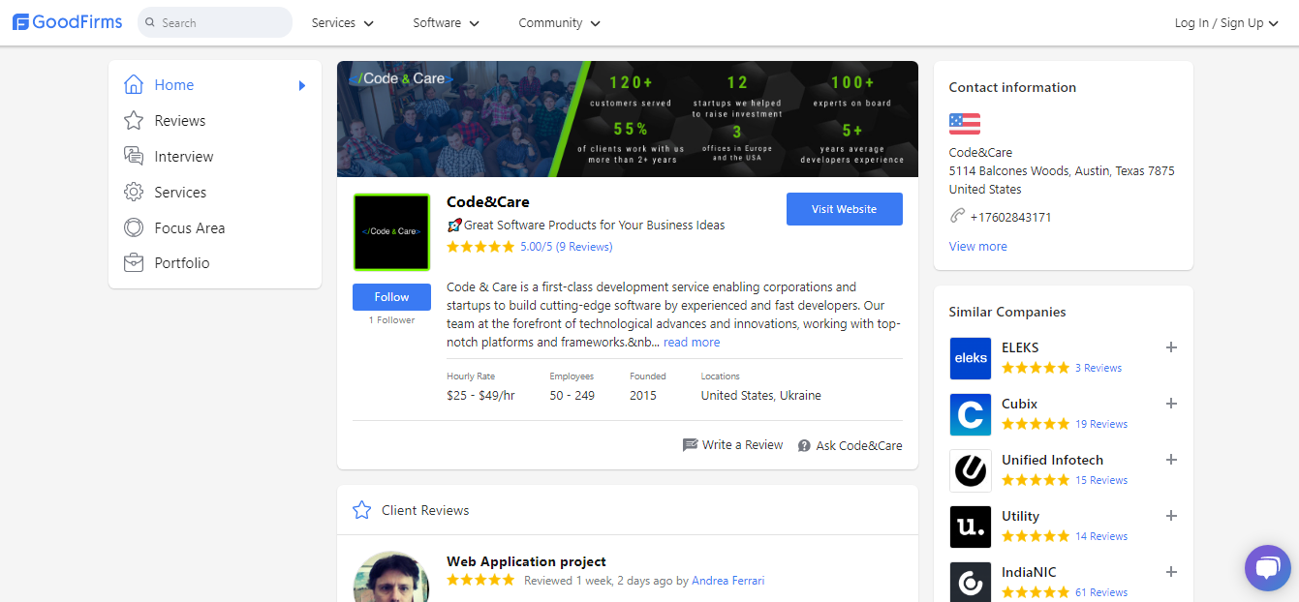
Task: Click the Ask Code&Care question mark icon
Action: click(x=804, y=446)
